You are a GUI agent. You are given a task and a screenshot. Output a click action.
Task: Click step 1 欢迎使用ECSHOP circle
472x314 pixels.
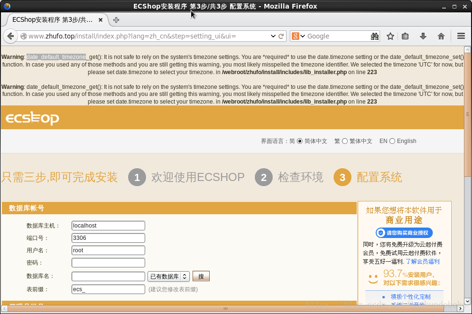point(137,177)
